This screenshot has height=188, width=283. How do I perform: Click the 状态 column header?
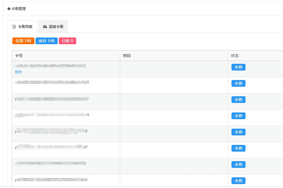point(235,56)
